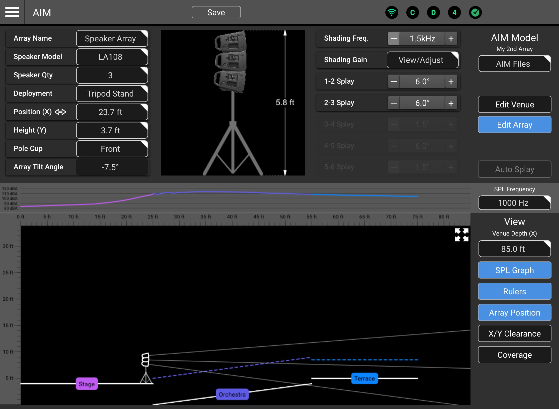
Task: Click the green checkmark status icon
Action: (x=475, y=12)
